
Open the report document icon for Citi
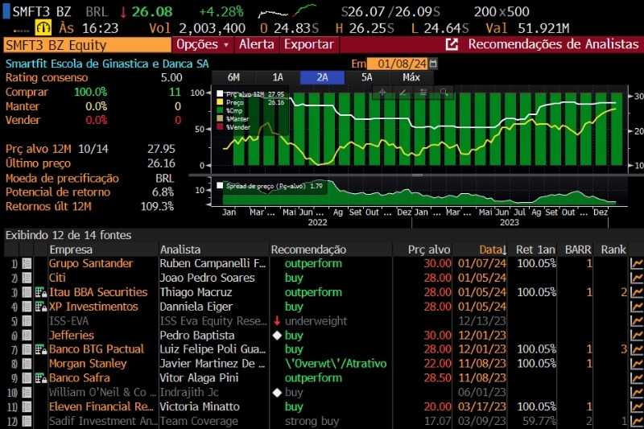(x=27, y=278)
